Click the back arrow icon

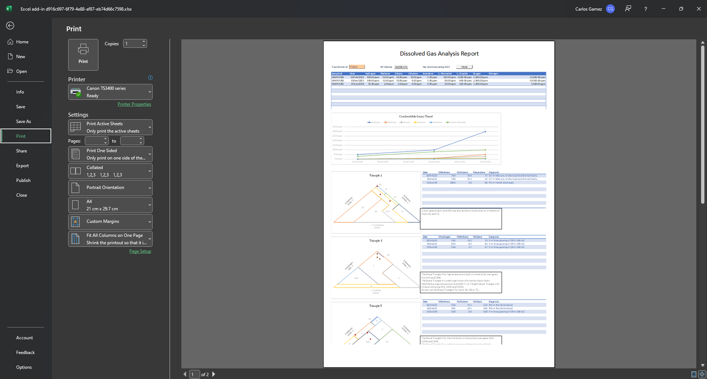(x=10, y=26)
